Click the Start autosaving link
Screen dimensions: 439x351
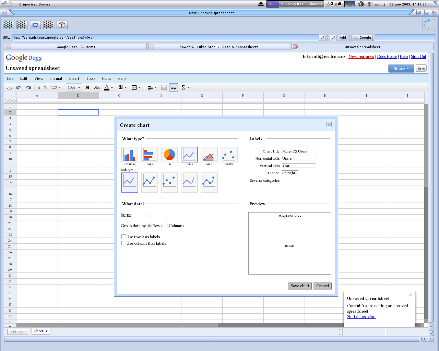pos(361,317)
